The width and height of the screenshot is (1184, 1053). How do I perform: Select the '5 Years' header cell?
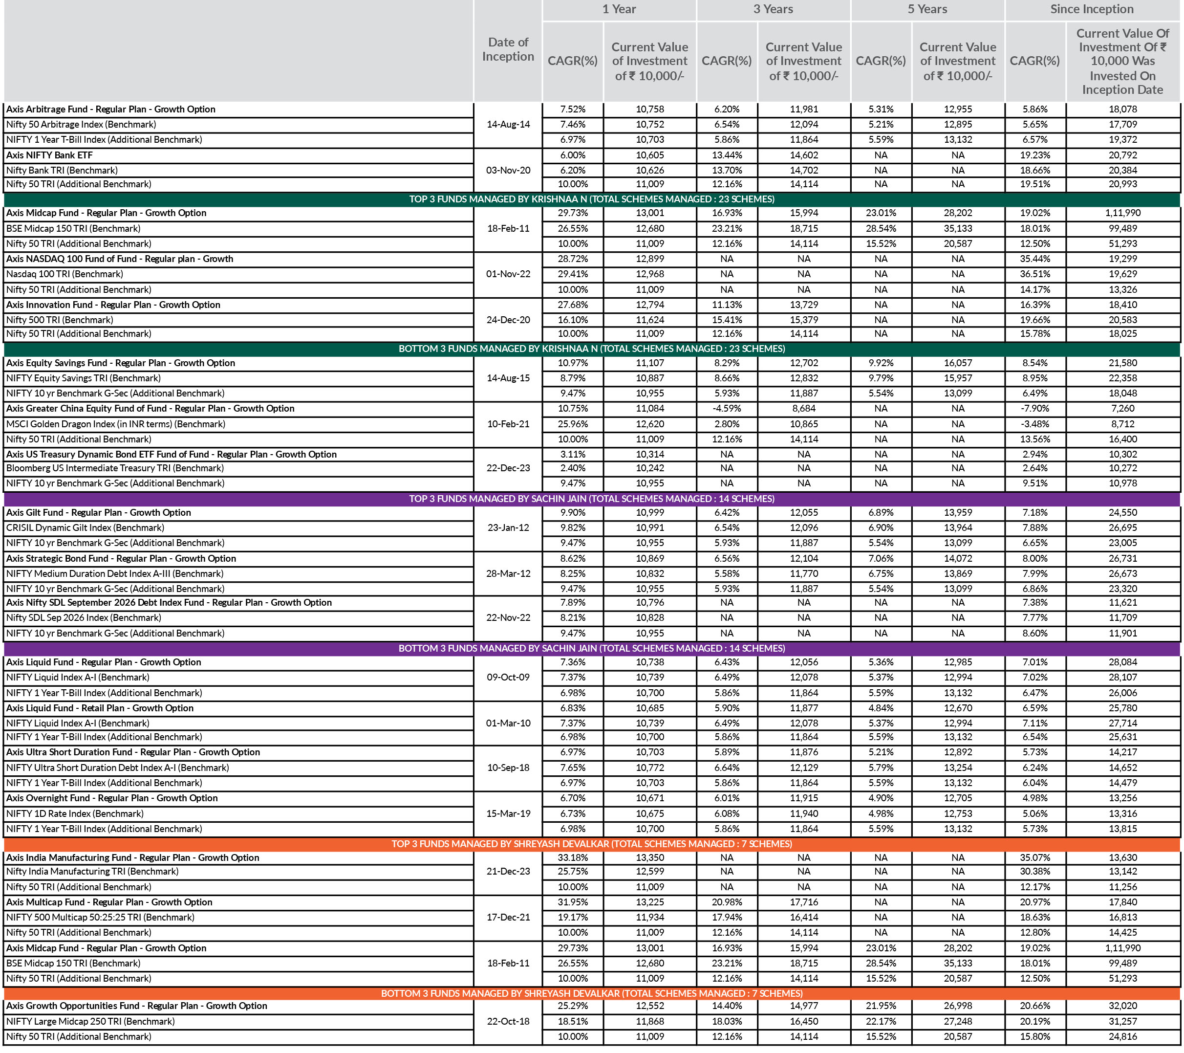927,9
